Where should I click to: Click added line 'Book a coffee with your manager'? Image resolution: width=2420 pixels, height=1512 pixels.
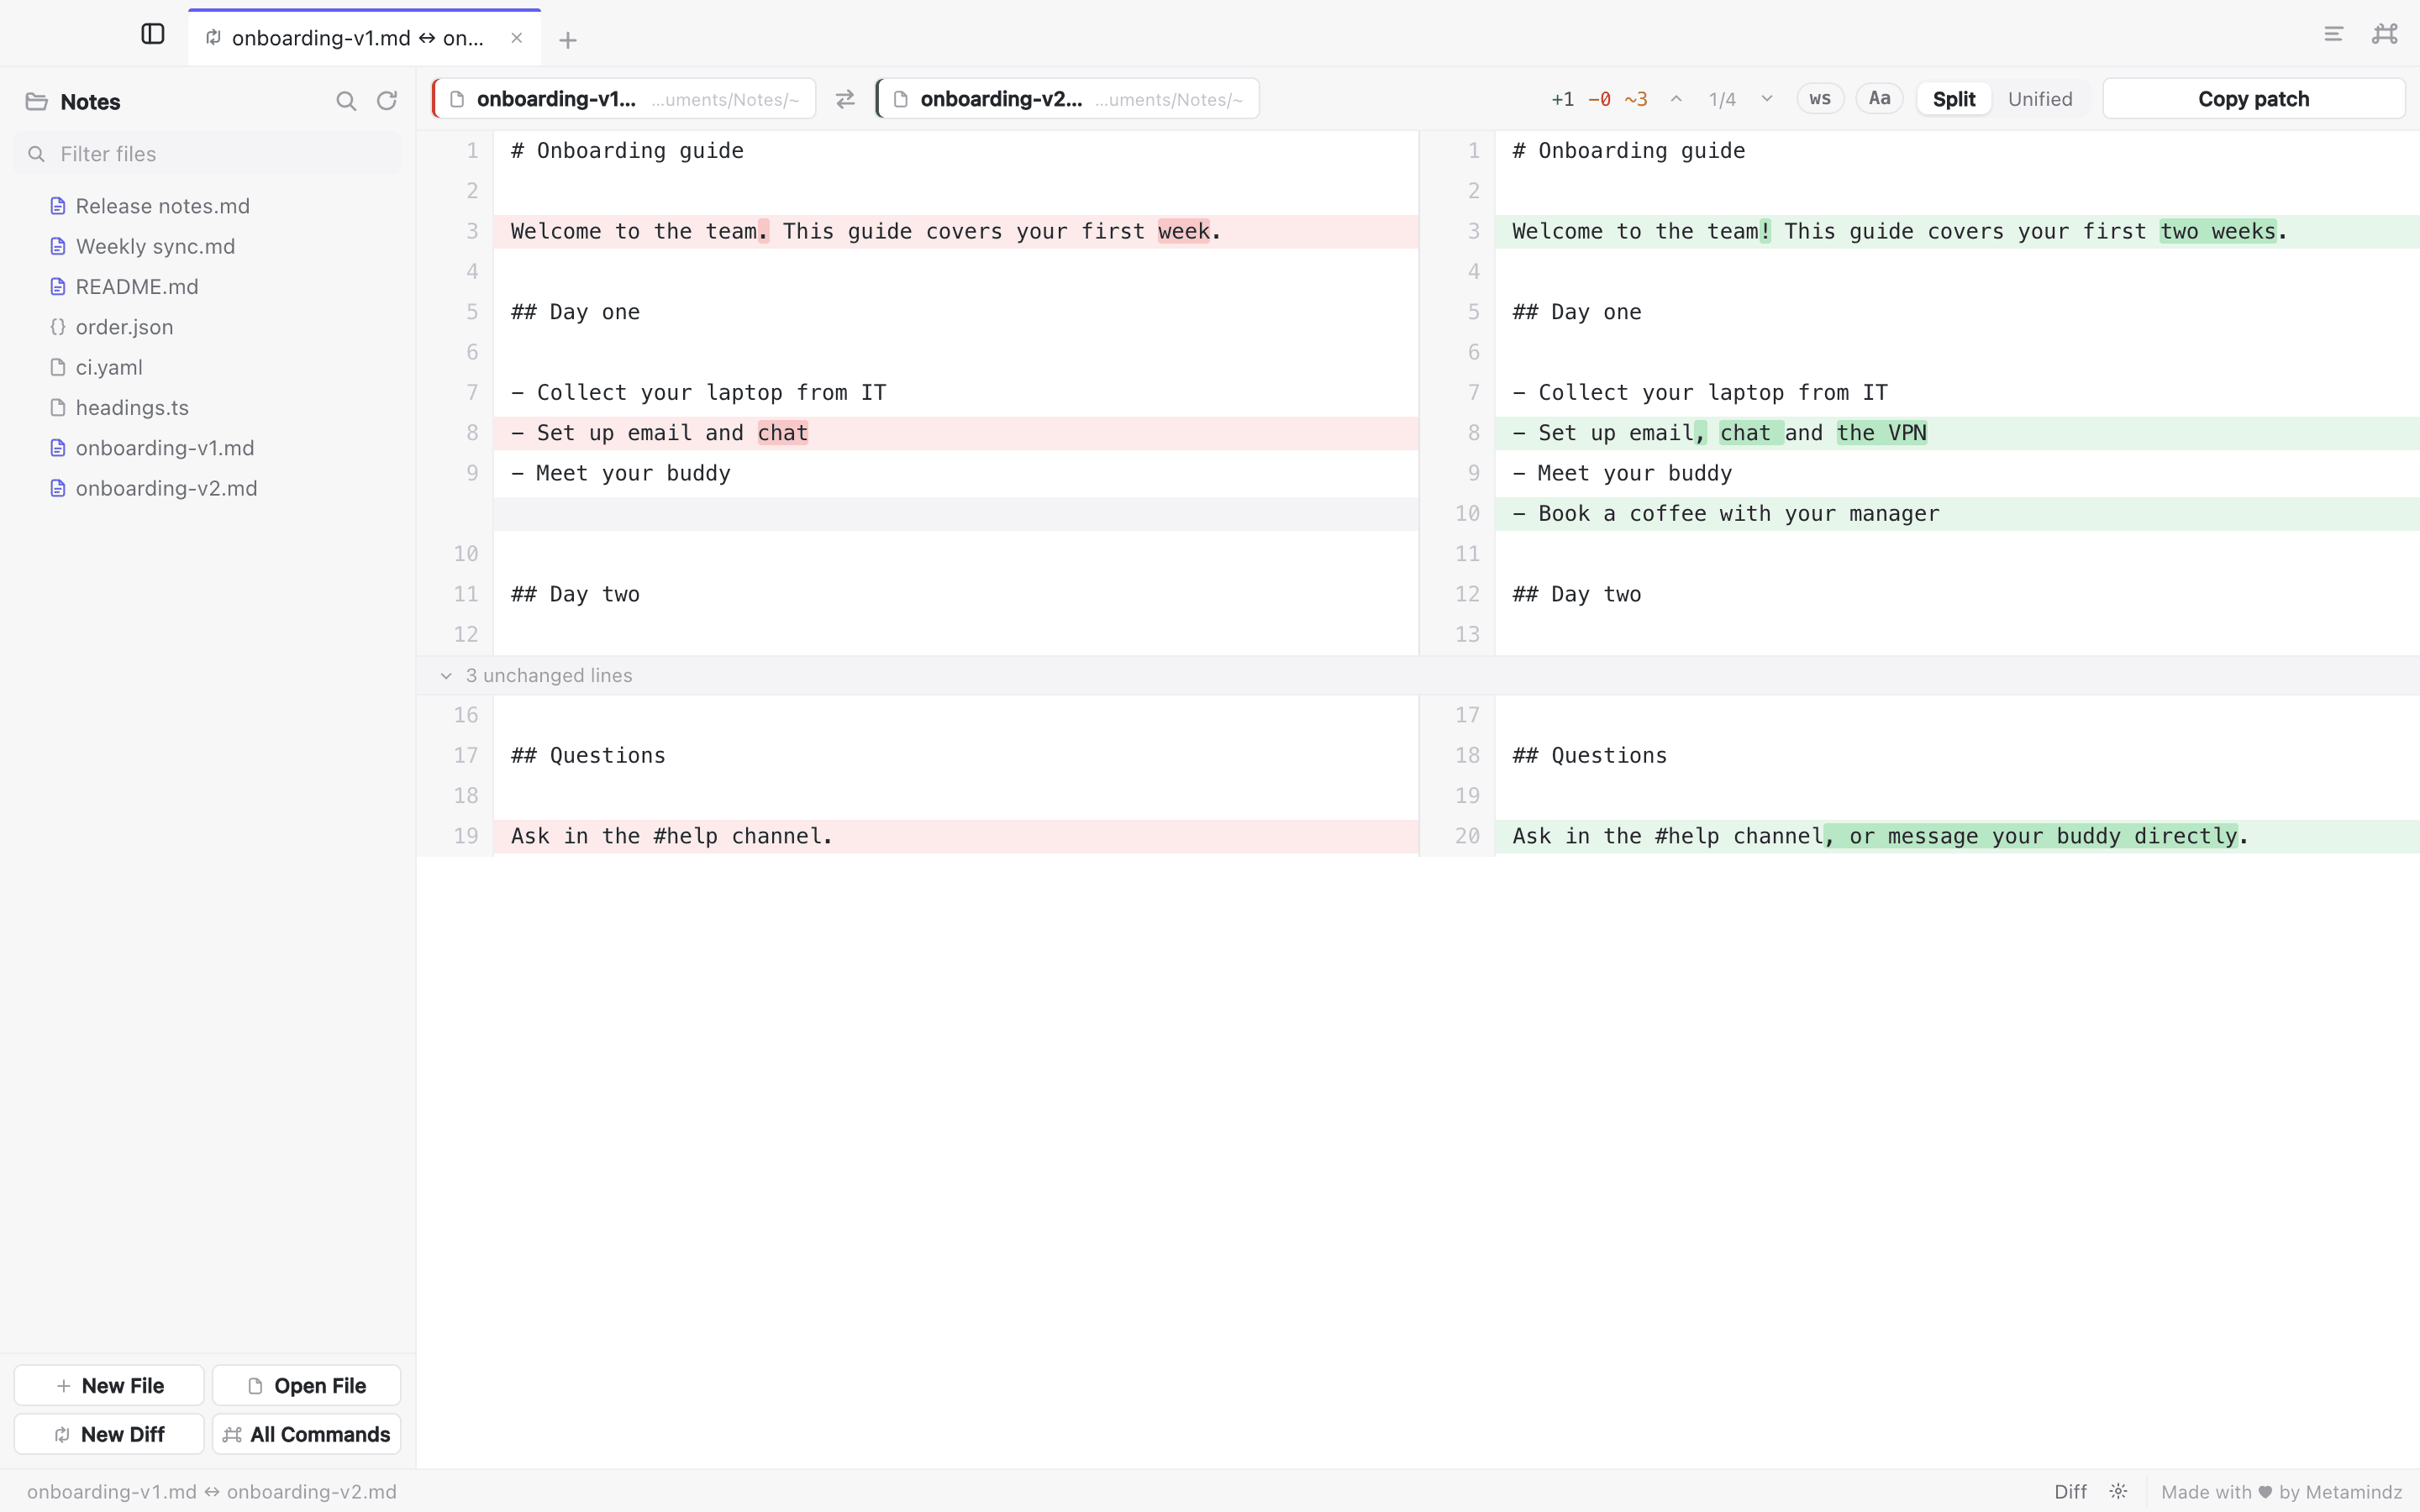click(x=1957, y=514)
